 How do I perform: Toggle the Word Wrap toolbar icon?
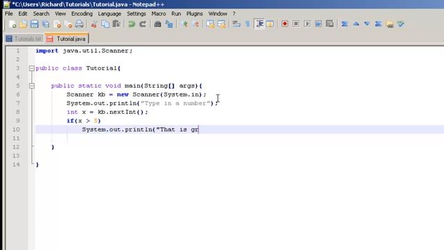[237, 24]
